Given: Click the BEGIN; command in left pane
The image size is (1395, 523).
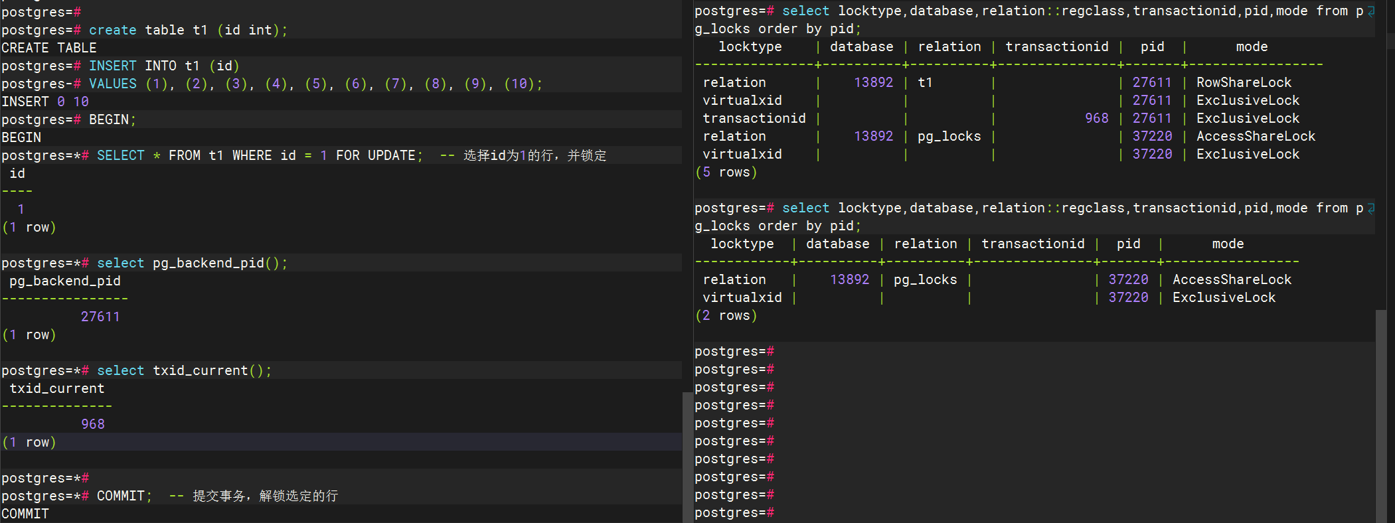Looking at the screenshot, I should [x=112, y=119].
